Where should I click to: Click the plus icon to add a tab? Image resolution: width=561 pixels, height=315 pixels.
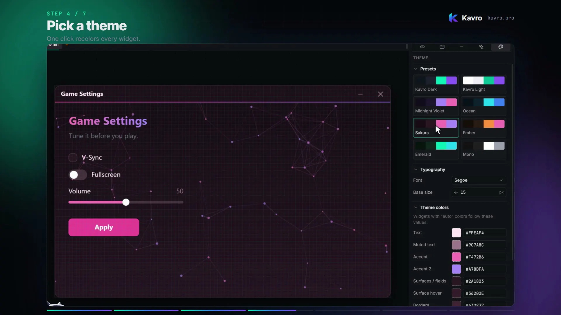click(67, 45)
